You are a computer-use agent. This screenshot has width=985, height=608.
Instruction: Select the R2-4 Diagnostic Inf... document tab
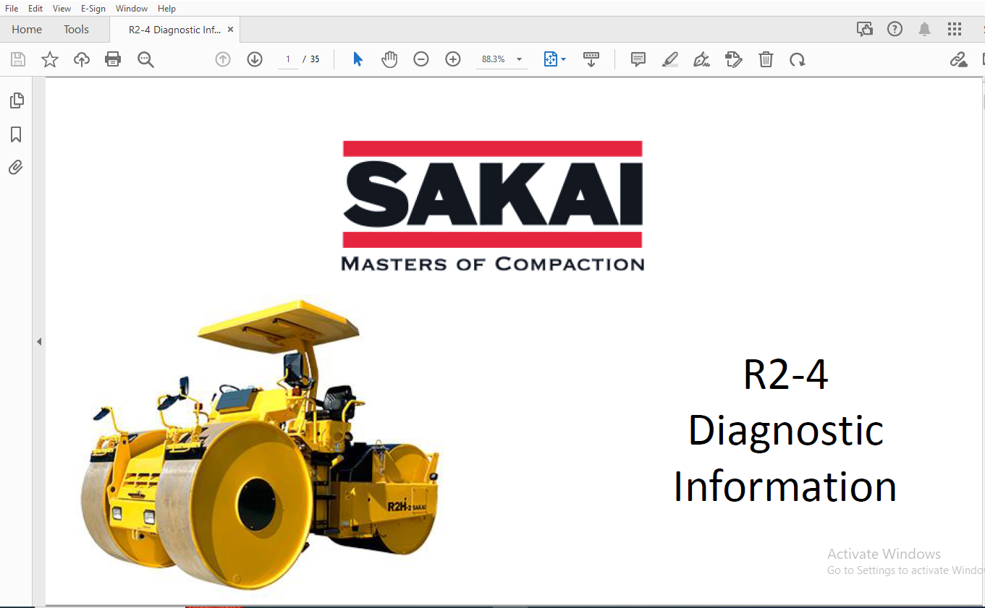[x=174, y=30]
